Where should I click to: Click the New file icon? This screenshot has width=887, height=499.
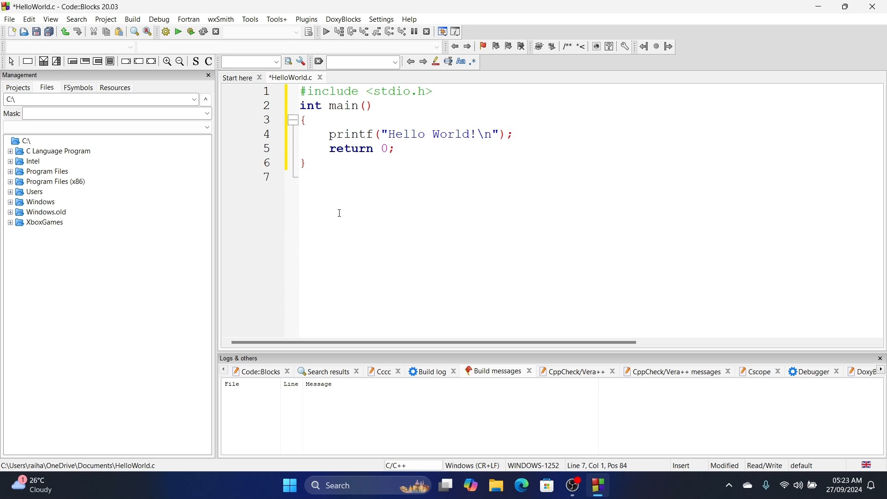[x=11, y=32]
